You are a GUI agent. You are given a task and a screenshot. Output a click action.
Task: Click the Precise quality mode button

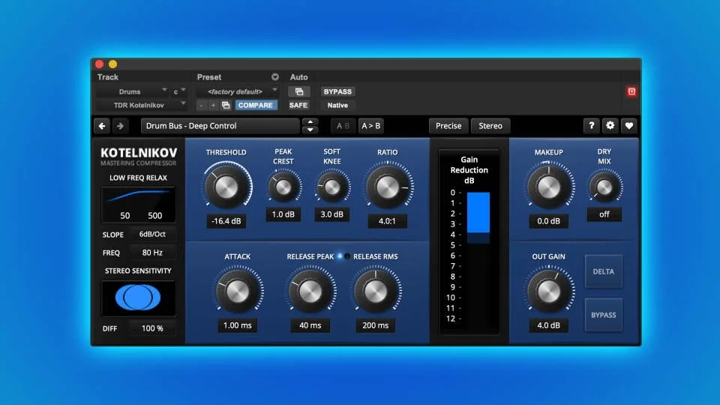pos(448,126)
